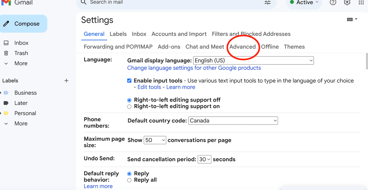Screen dimensions: 368x190
Task: Uncheck the Enable input tools checkbox
Action: [x=129, y=80]
